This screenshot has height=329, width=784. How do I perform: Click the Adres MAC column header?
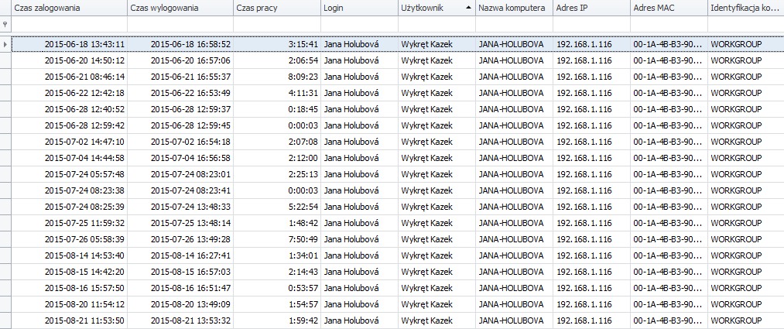[669, 8]
